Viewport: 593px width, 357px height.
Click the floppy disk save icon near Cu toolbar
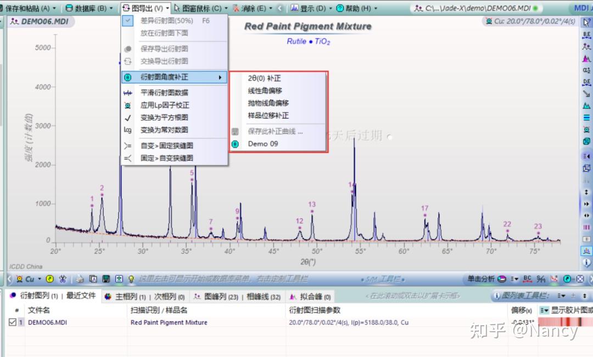tap(106, 279)
